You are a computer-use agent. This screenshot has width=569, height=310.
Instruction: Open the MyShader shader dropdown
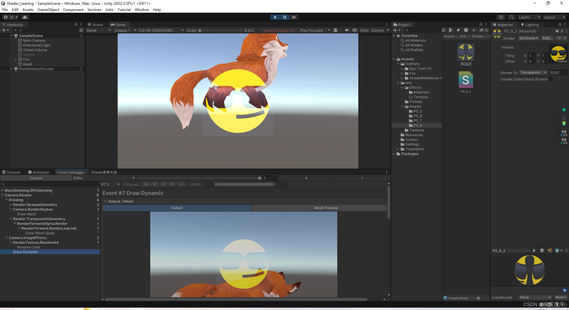pos(529,38)
